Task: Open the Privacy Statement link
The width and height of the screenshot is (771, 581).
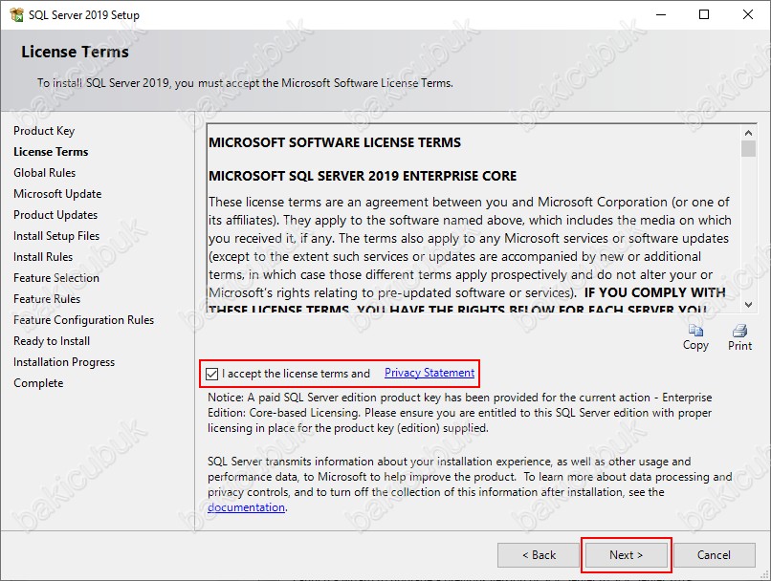Action: click(x=430, y=373)
